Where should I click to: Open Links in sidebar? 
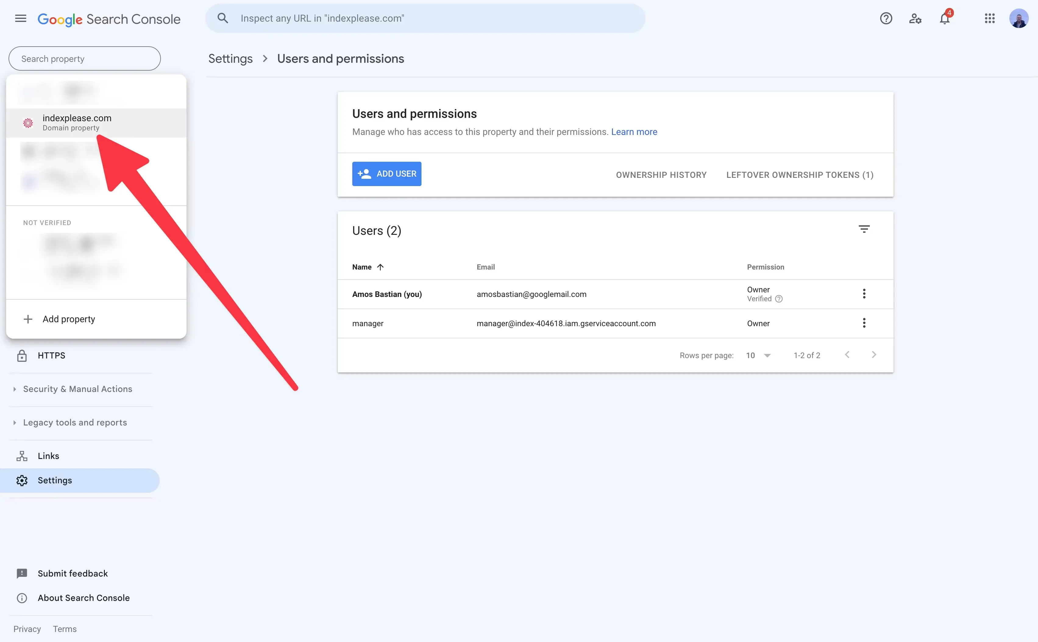click(80, 456)
